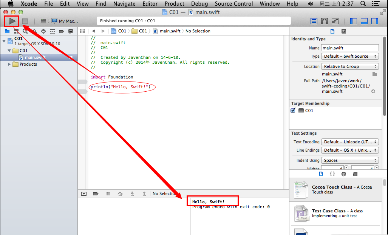The image size is (388, 235).
Task: Collapse the C01 project root
Action: click(4, 41)
